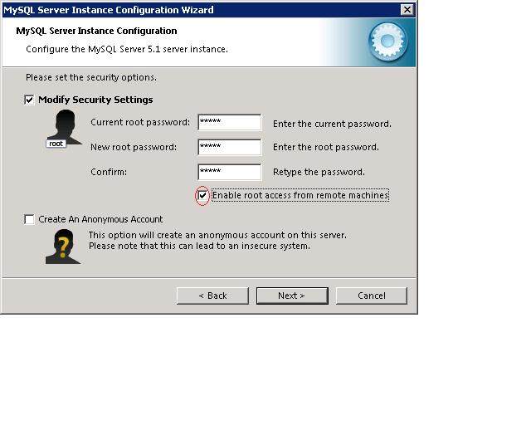The height and width of the screenshot is (425, 531).
Task: Click 'Configure the MySQL Server 5.1 server instance.' text
Action: click(127, 50)
